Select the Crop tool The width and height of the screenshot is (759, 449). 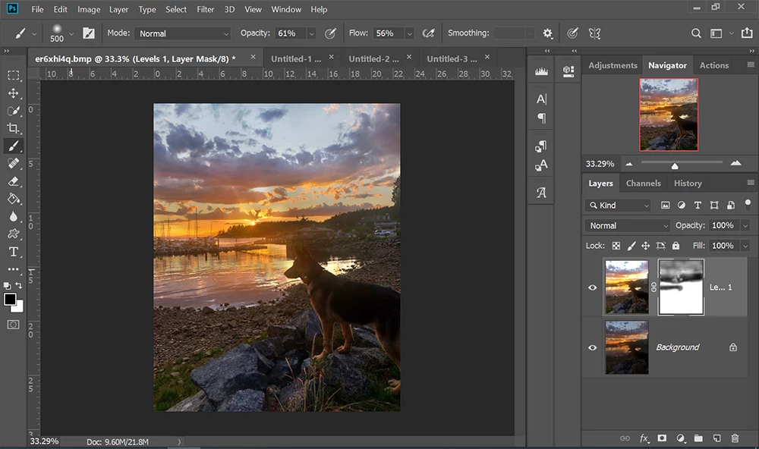[x=14, y=128]
